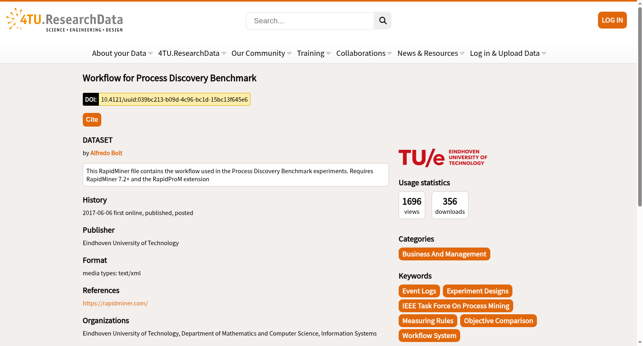Click the '2017-06-06 first online' history text
This screenshot has height=346, width=643.
coord(138,213)
